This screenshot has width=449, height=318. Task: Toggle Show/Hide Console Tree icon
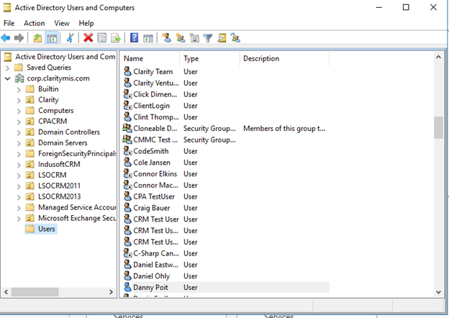[52, 38]
